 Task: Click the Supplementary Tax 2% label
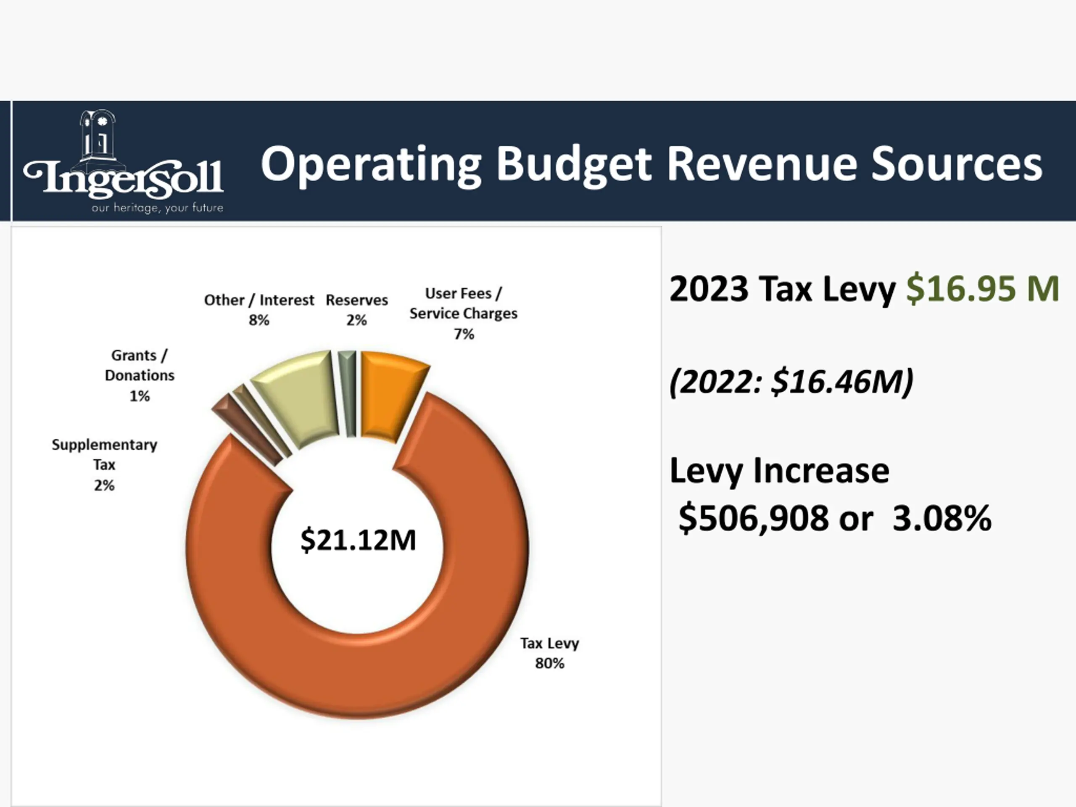pyautogui.click(x=105, y=464)
